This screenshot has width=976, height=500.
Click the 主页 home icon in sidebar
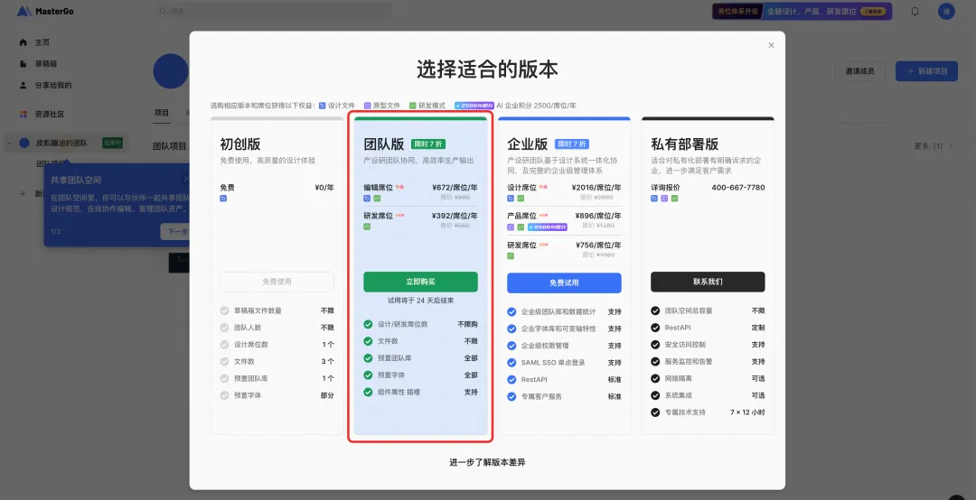point(23,42)
